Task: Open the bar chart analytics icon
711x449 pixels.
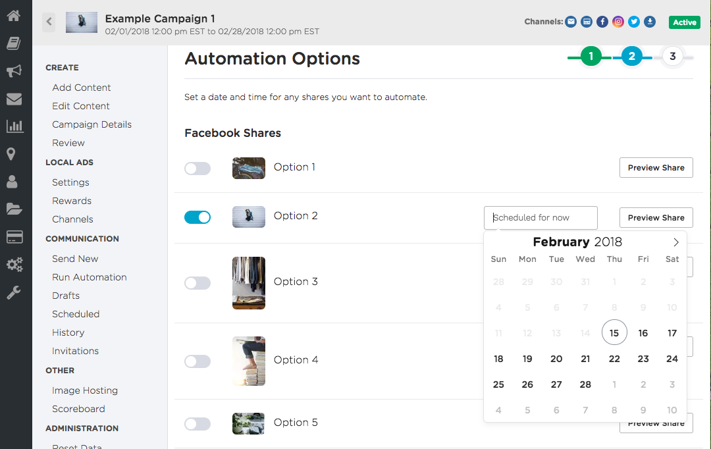Action: coord(14,126)
